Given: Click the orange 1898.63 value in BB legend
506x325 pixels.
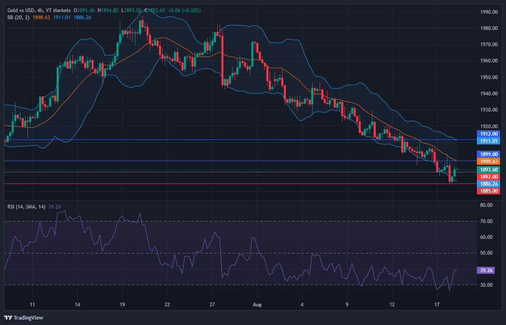Looking at the screenshot, I should [41, 17].
